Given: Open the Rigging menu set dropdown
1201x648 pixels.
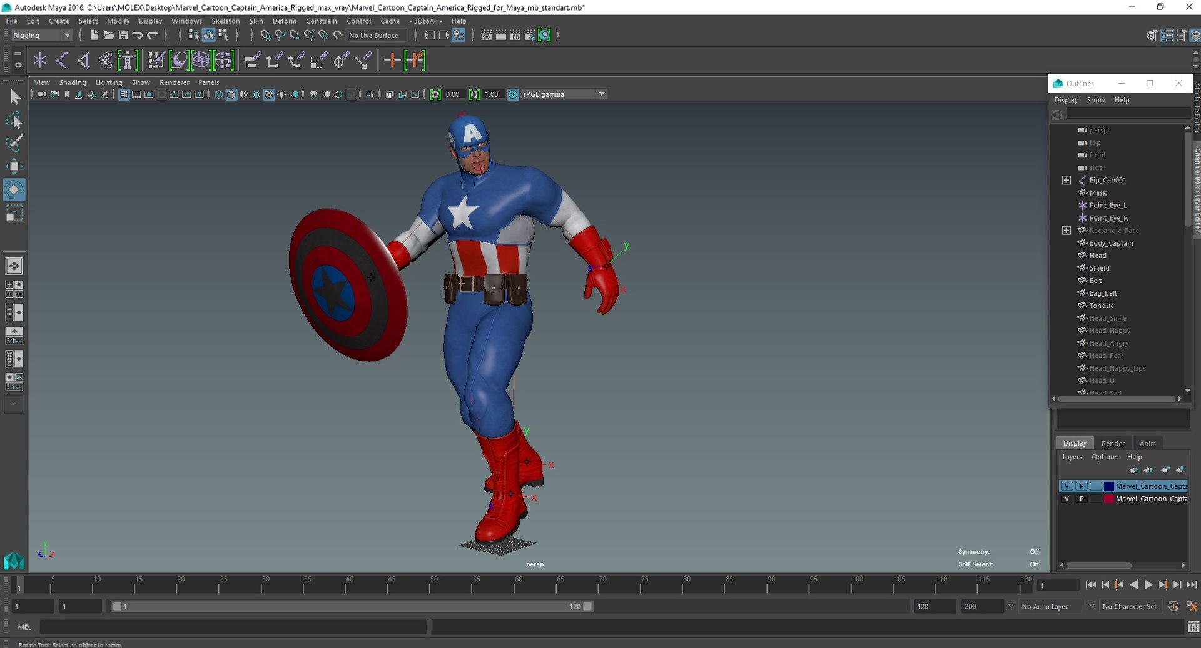Looking at the screenshot, I should 41,36.
